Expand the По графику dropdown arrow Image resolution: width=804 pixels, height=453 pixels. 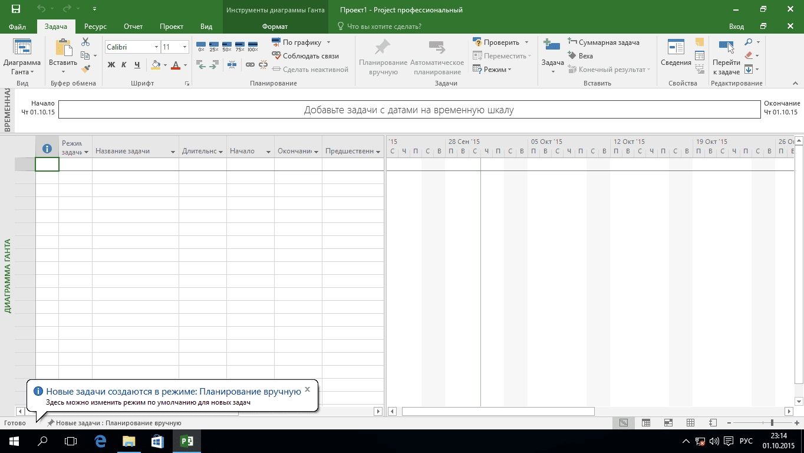click(x=328, y=42)
